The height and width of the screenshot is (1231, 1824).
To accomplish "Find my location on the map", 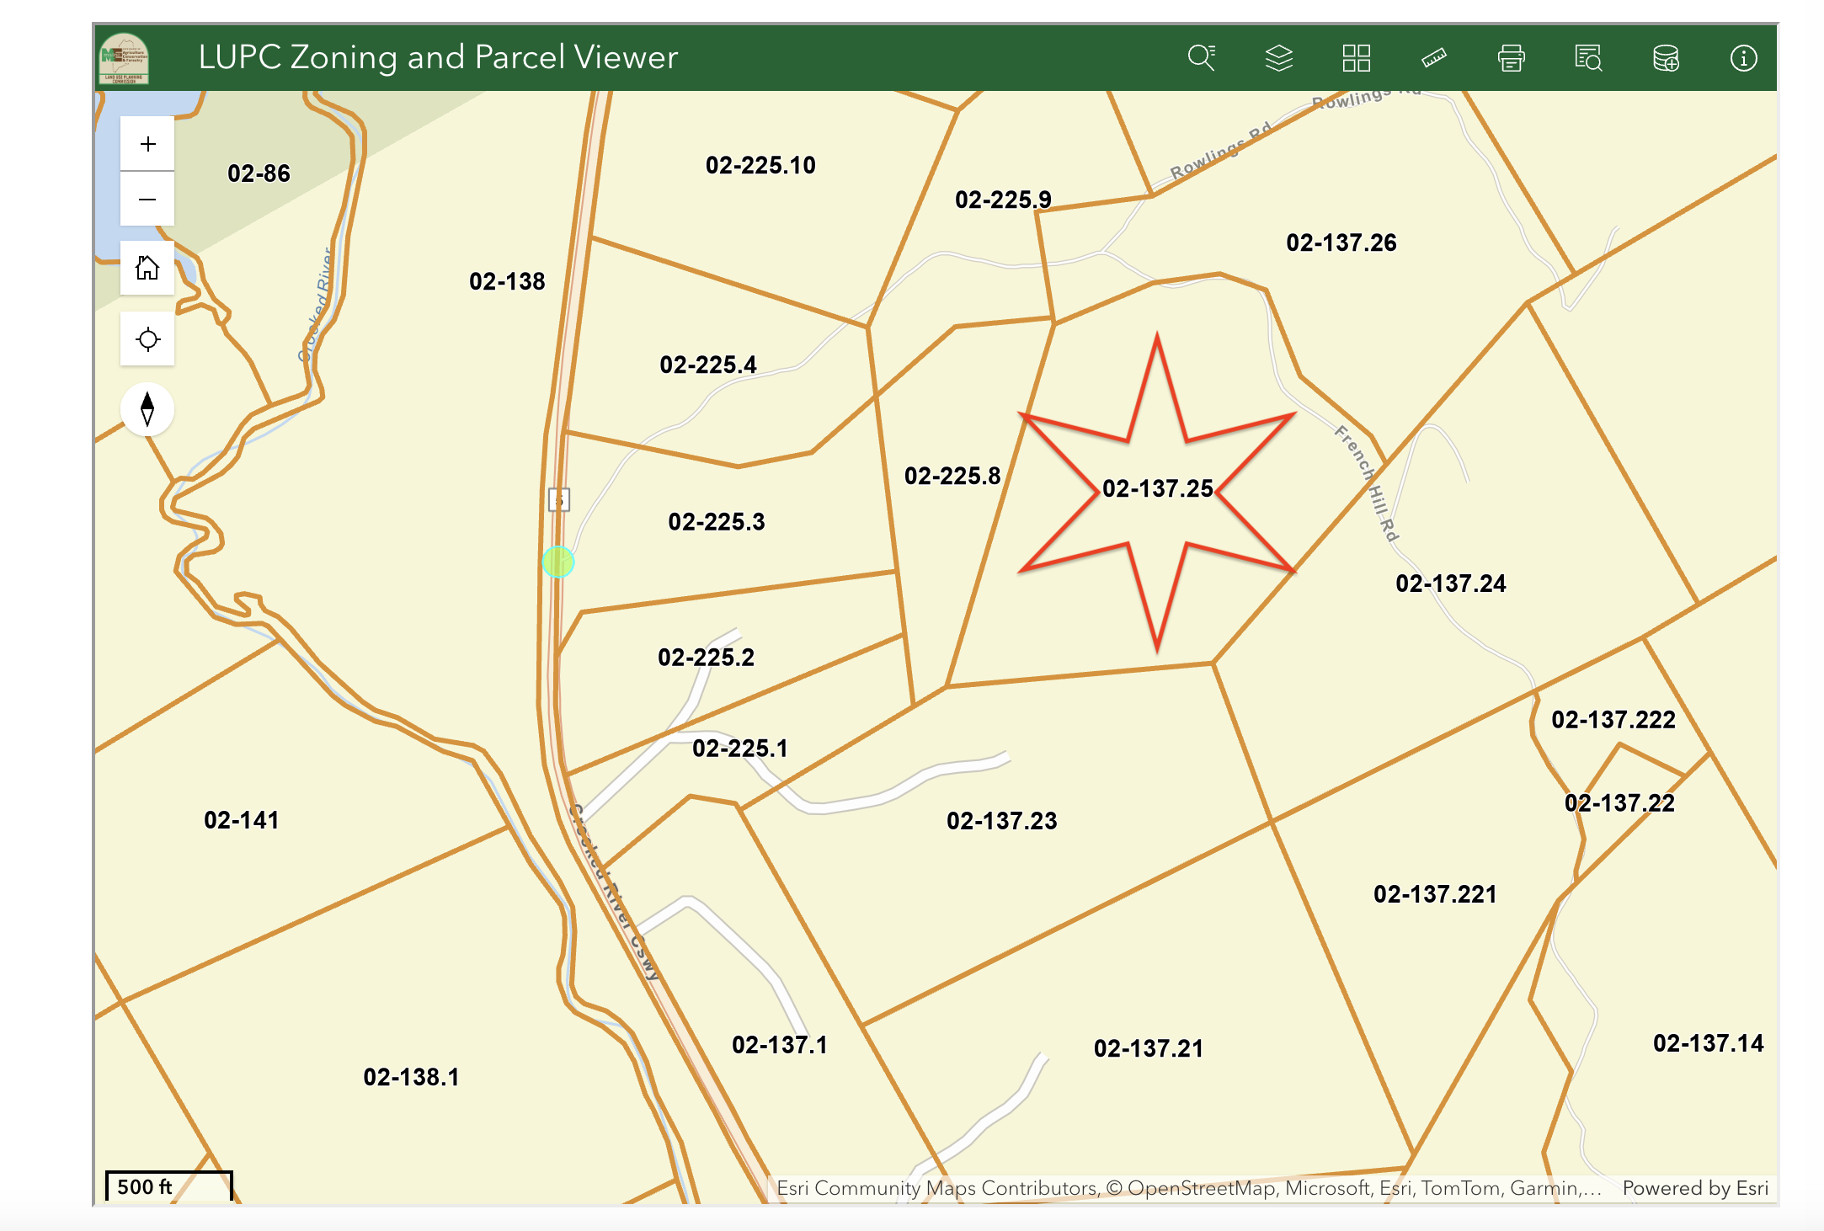I will point(147,339).
